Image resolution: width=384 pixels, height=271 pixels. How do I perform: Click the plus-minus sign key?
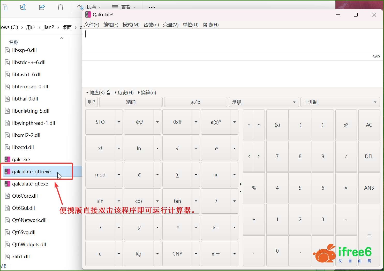pyautogui.click(x=254, y=220)
